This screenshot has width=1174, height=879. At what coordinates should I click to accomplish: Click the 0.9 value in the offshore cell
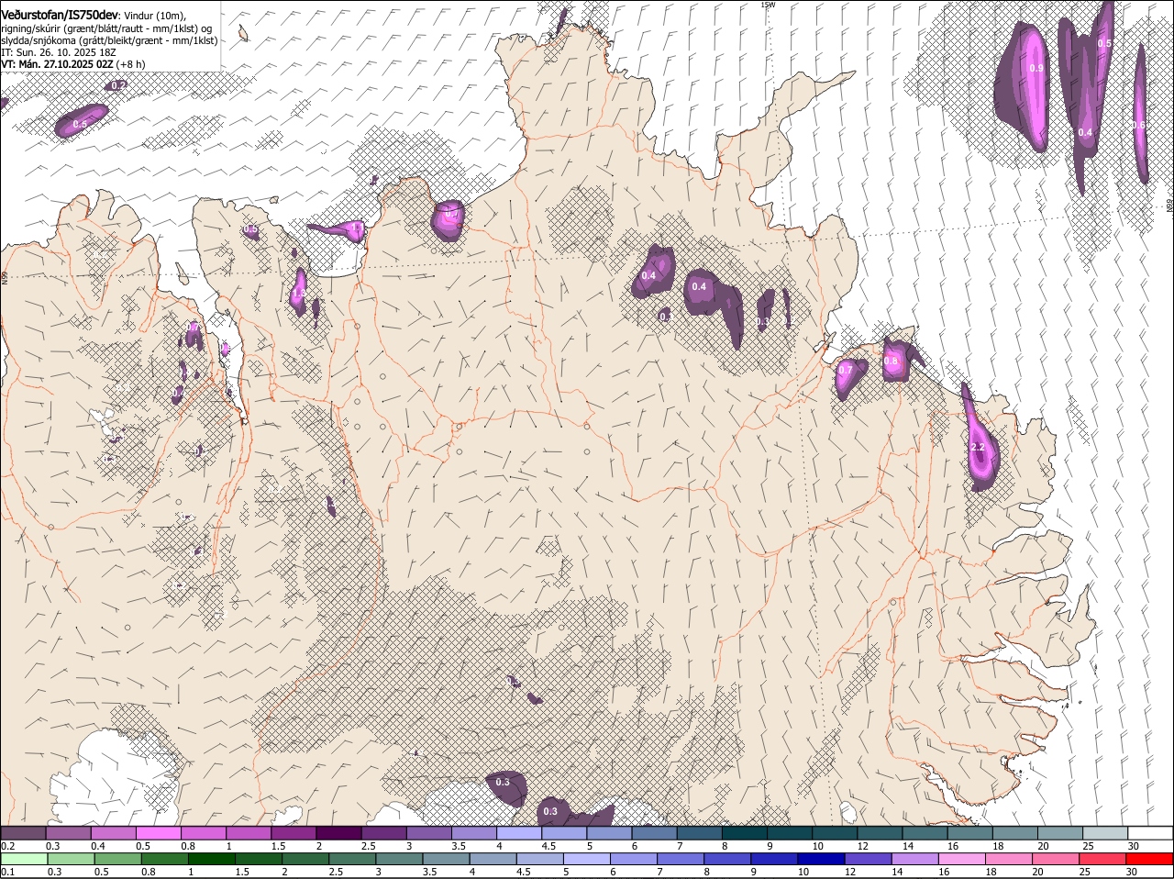click(1036, 69)
